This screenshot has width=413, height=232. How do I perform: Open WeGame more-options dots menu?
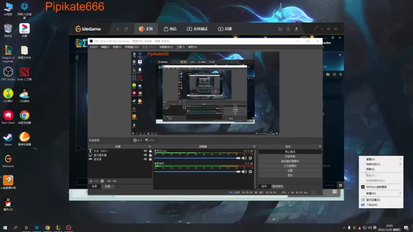[x=315, y=29]
